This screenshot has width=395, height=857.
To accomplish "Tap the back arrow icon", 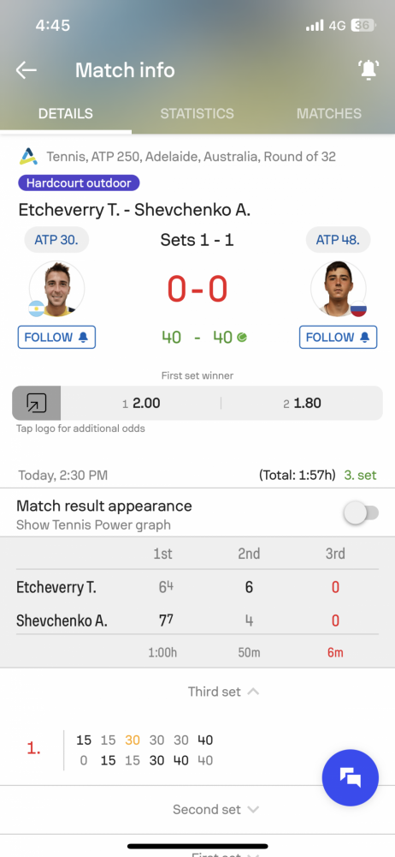I will tap(26, 70).
